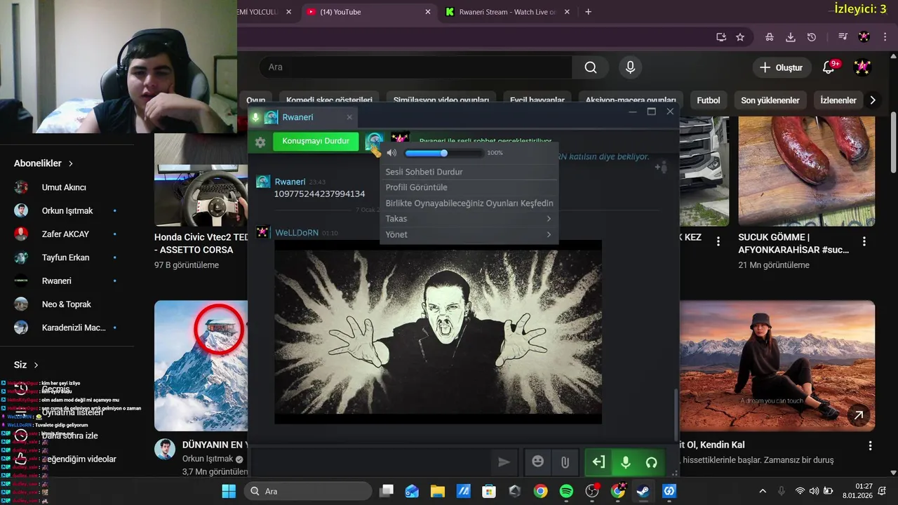Select Son yüklenenler category chip
This screenshot has height=505, width=898.
770,100
